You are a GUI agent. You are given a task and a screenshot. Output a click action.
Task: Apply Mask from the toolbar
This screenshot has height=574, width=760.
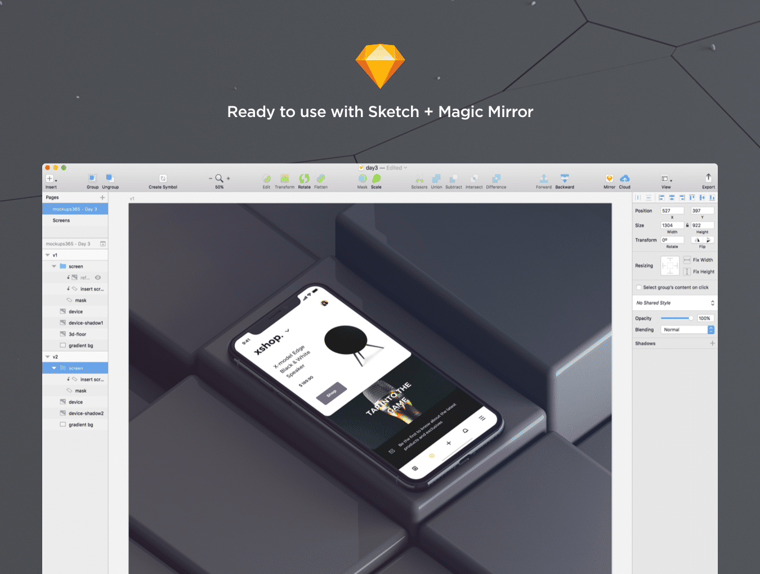pos(362,178)
